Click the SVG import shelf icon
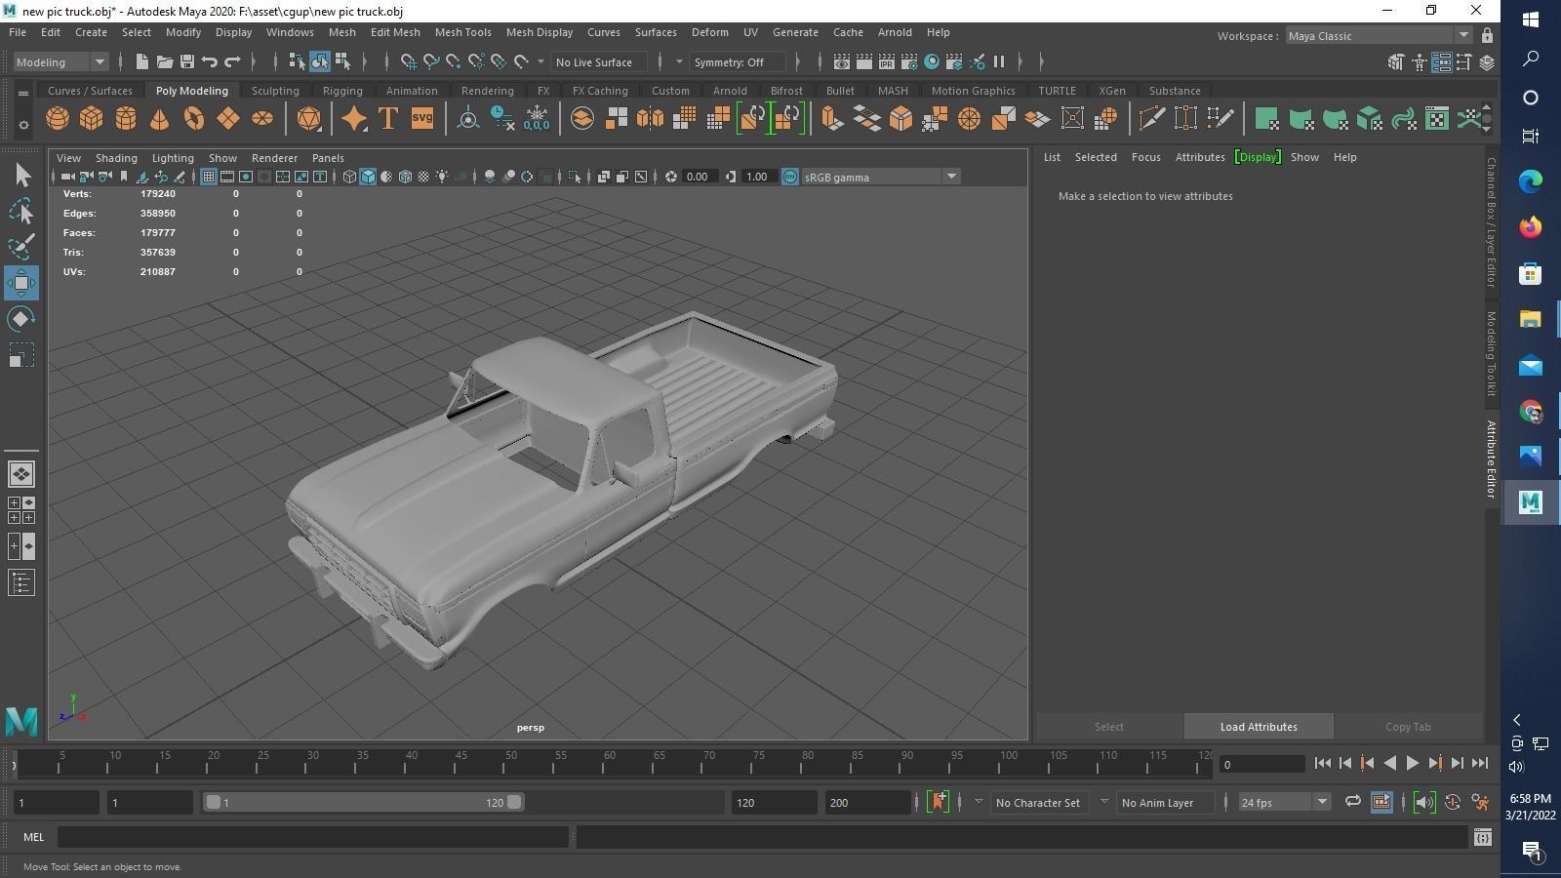1561x878 pixels. click(421, 119)
